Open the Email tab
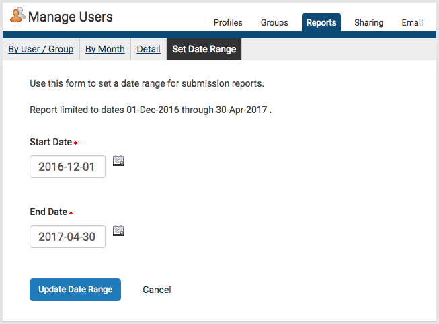Screen dimensions: 439x324 click(412, 22)
